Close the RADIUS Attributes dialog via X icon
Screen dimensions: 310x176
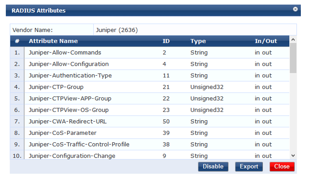tap(295, 9)
